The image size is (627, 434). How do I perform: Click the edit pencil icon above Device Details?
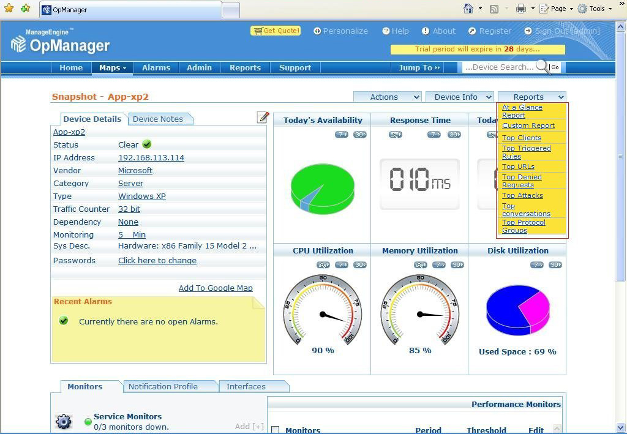tap(263, 117)
